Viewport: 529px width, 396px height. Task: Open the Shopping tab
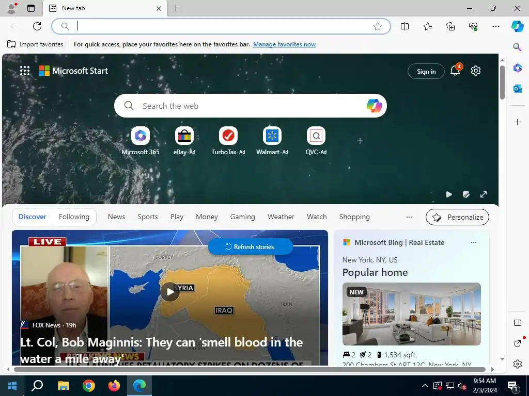pyautogui.click(x=354, y=217)
